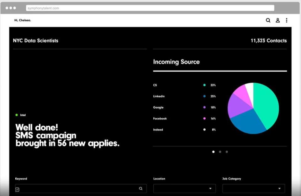Click the three-dot overflow menu icon
Image resolution: width=301 pixels, height=196 pixels.
click(x=287, y=20)
